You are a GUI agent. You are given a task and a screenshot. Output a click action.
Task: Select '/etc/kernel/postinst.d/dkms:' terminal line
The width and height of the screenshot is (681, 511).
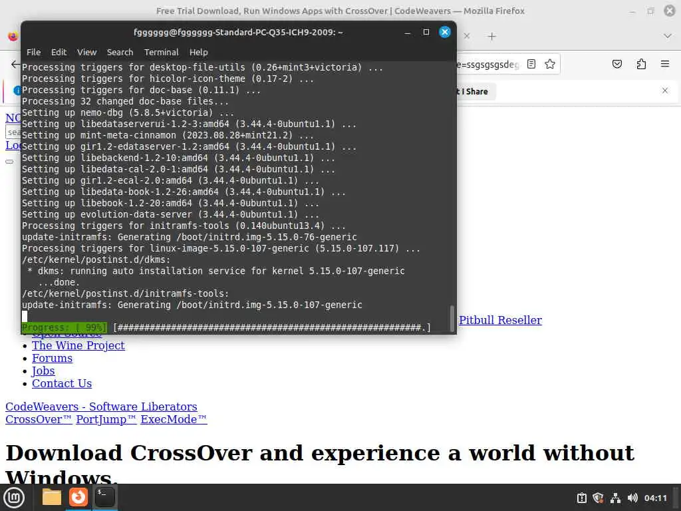96,259
